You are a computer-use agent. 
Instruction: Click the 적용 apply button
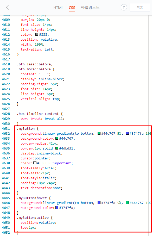tap(140, 7)
